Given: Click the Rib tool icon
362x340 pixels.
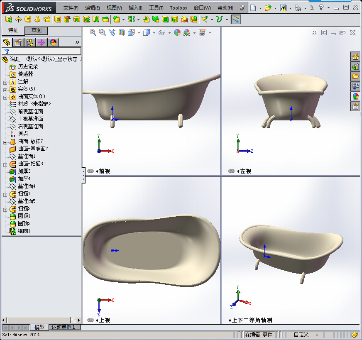Looking at the screenshot, I should [x=146, y=20].
